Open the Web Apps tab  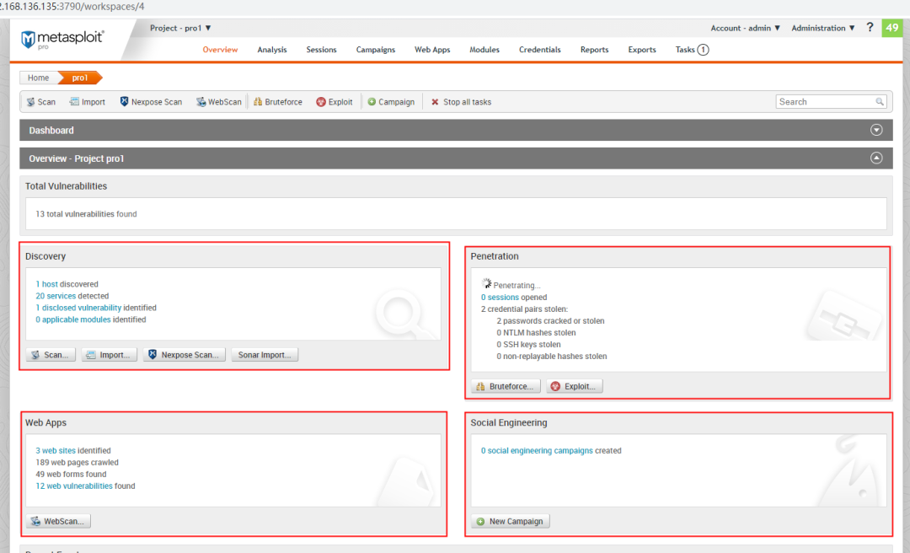[432, 50]
